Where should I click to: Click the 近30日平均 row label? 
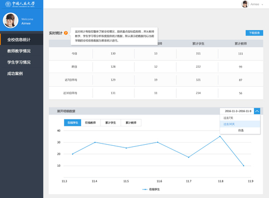tap(70, 93)
